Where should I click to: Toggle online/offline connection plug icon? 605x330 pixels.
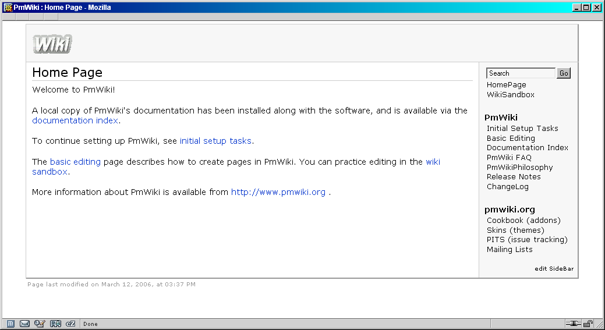(x=574, y=324)
